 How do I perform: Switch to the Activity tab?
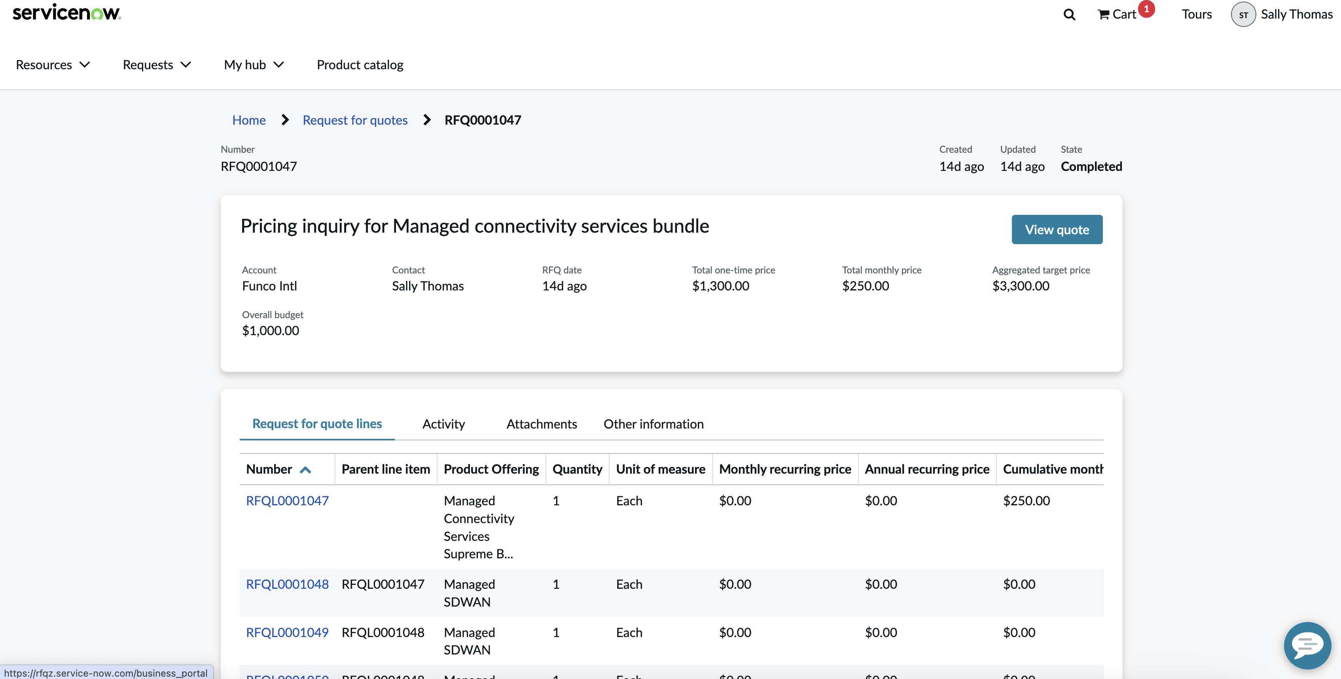[443, 424]
